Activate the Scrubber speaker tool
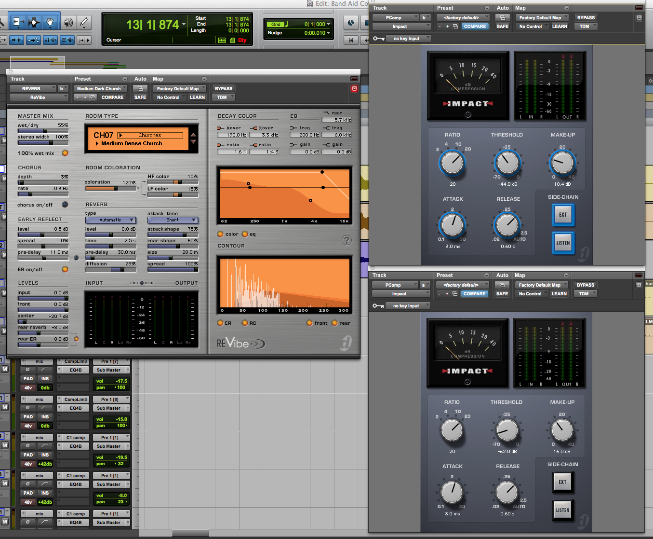Screen dimensions: 653x539 tap(68, 22)
